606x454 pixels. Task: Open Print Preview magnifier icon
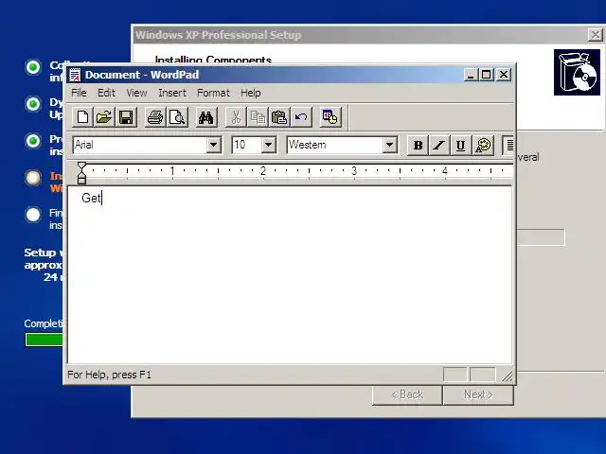point(177,117)
